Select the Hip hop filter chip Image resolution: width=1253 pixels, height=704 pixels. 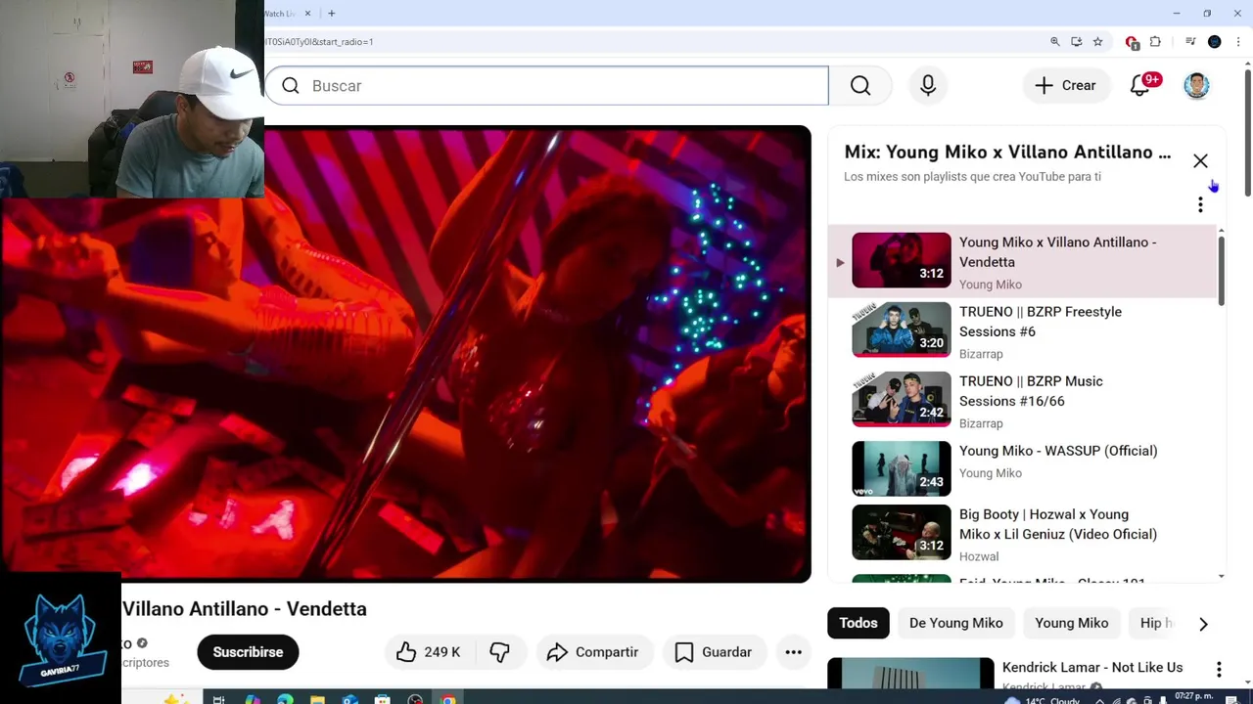point(1155,623)
